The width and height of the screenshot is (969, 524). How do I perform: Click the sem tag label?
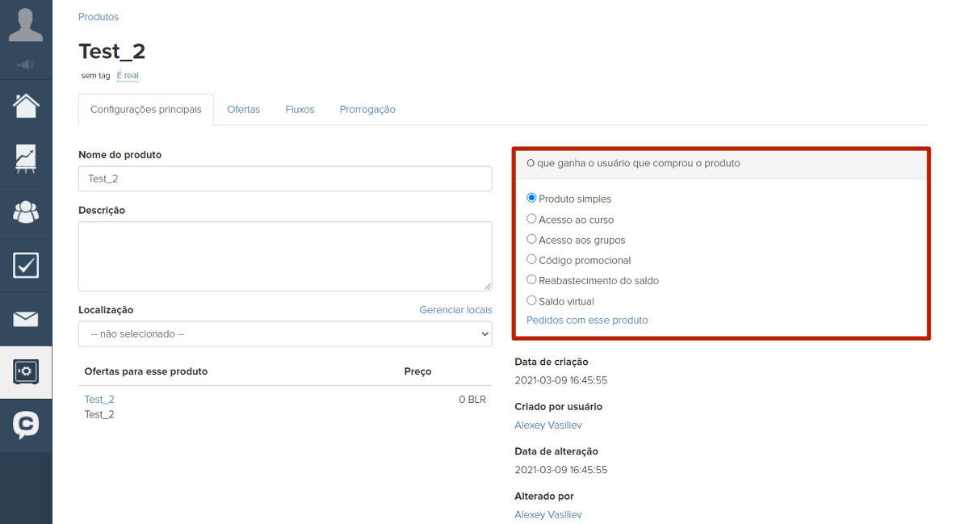[95, 76]
